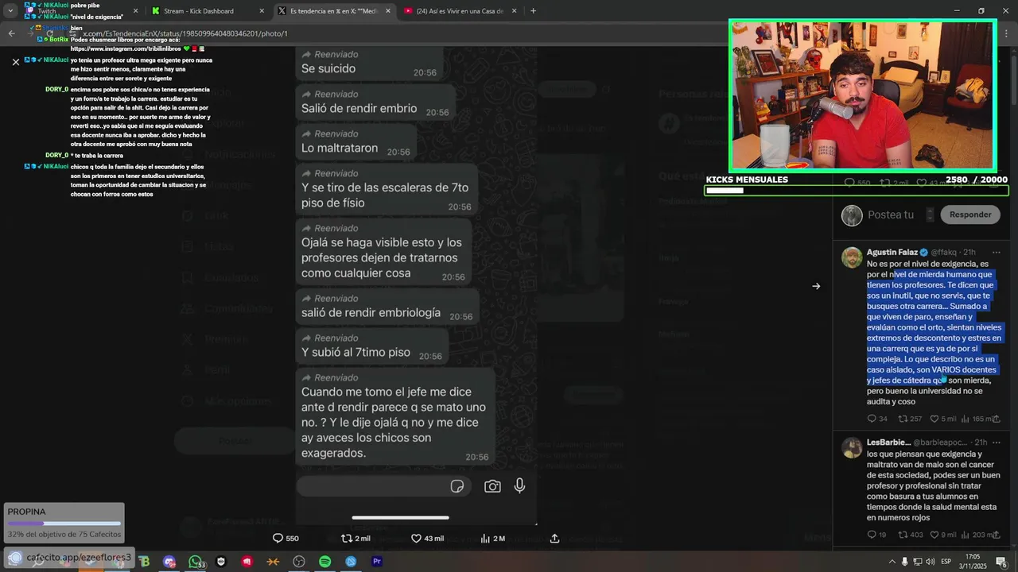
Task: Open the @barbleapoc handle link
Action: [940, 442]
